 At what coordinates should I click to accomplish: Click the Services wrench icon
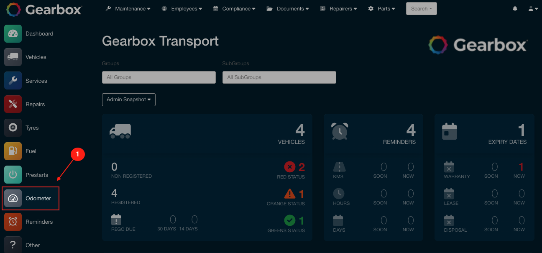pyautogui.click(x=13, y=81)
